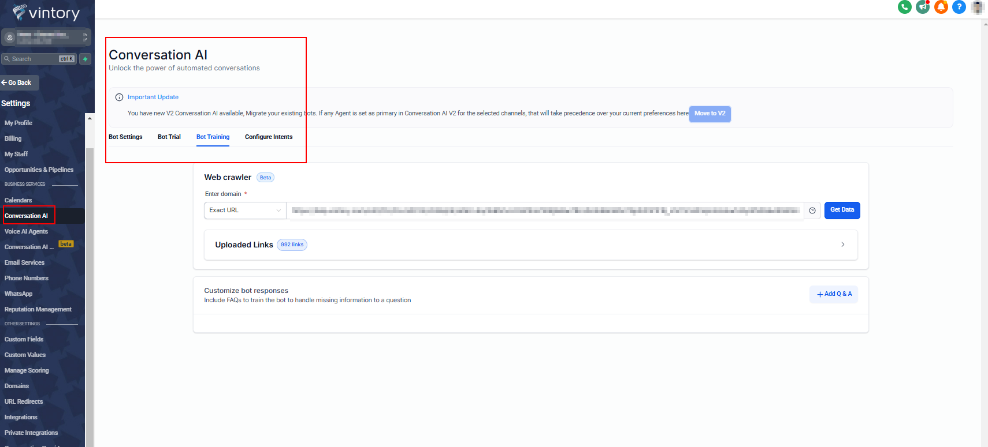Switch to the Bot Trial tab
Screen dimensions: 988x447
click(x=169, y=137)
